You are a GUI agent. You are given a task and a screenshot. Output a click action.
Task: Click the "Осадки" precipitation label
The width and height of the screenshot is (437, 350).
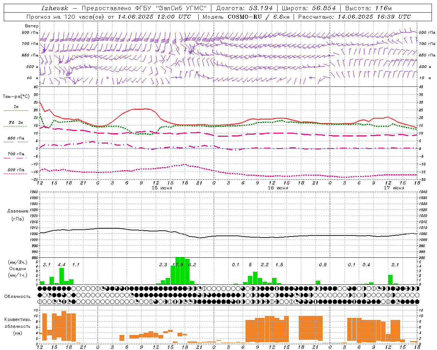17,269
